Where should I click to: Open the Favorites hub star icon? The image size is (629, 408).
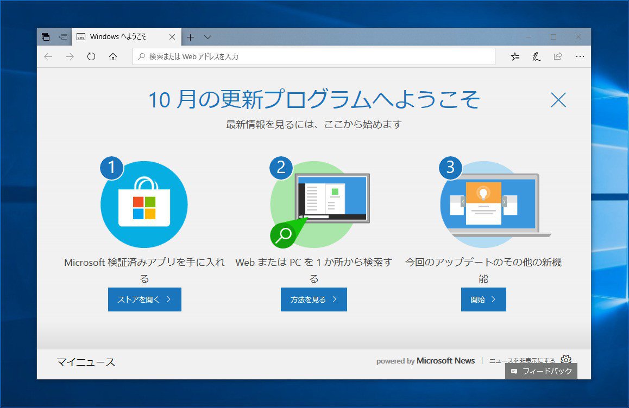(515, 56)
